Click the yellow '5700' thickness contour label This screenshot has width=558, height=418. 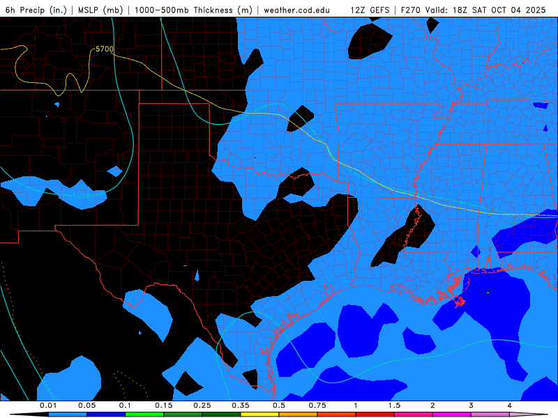(x=105, y=49)
